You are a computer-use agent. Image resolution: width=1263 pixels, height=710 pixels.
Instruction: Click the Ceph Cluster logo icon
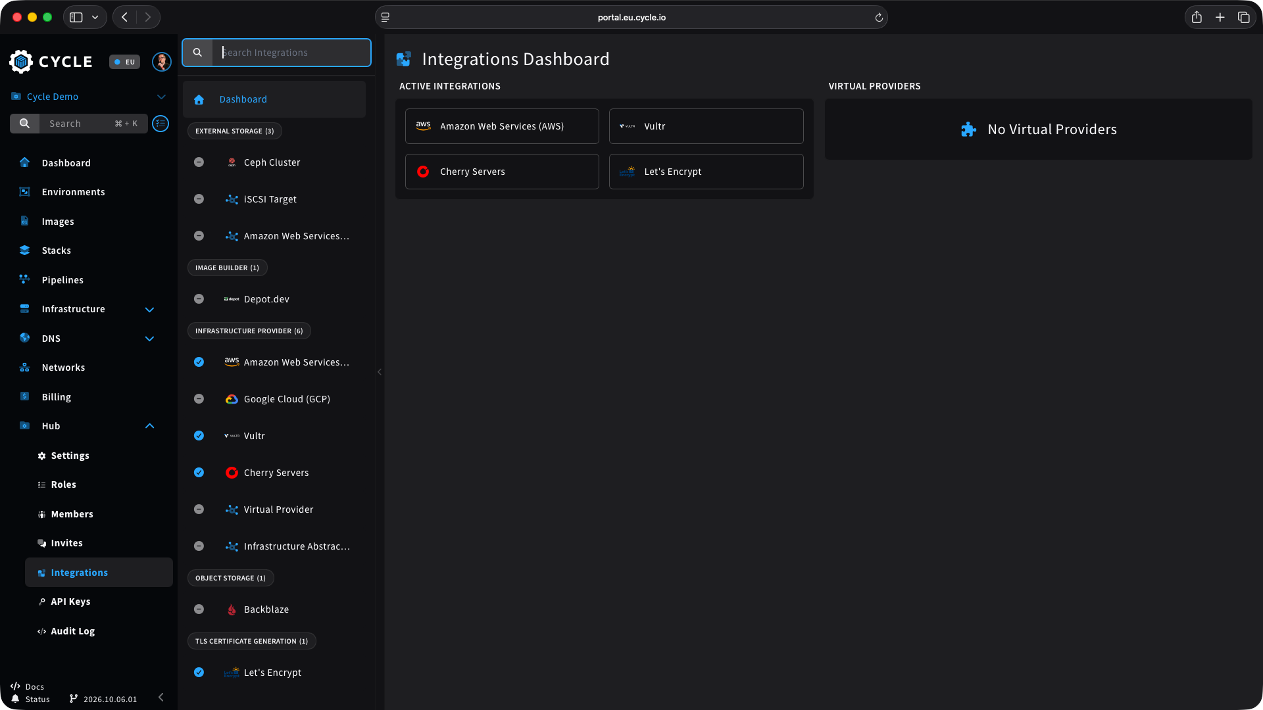[x=232, y=162]
